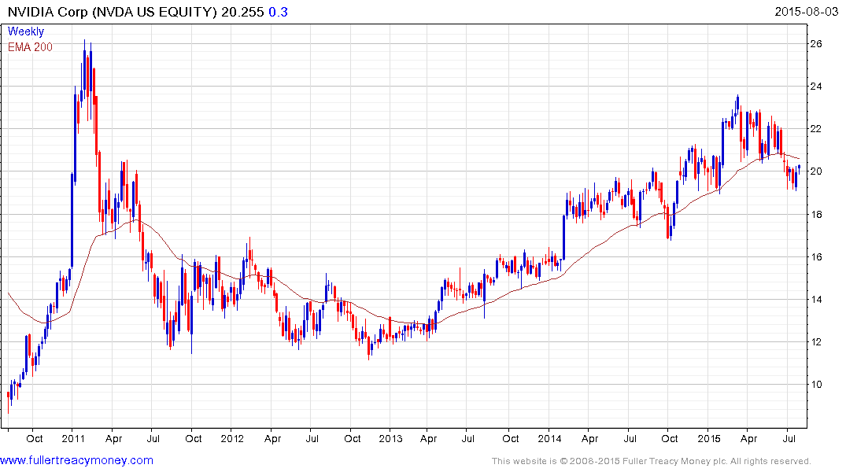Screen dimensions: 846x472
Task: Click the 20 price axis label
Action: click(816, 171)
